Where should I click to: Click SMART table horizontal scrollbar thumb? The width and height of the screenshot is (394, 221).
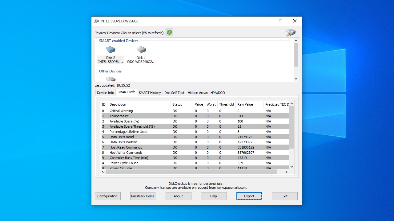(191, 172)
